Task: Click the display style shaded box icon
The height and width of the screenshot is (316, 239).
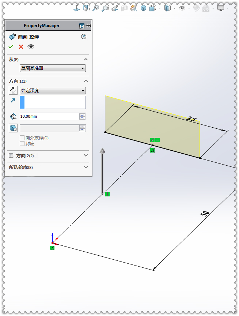Action: (167, 8)
